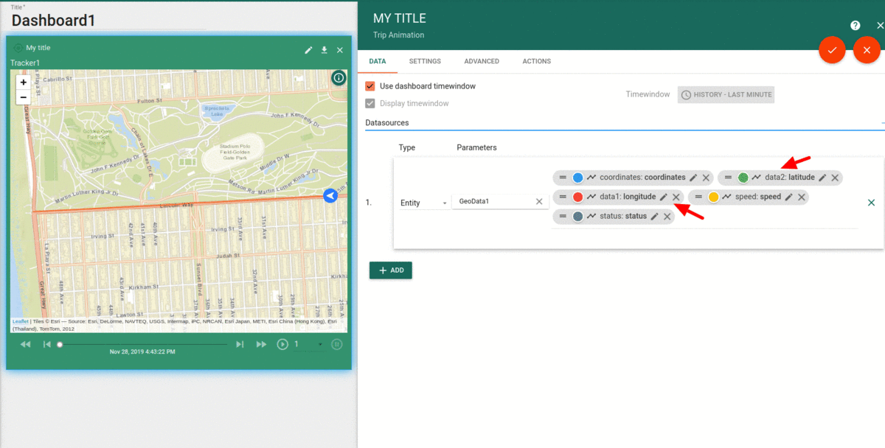885x448 pixels.
Task: Click the trip timeline slider handle
Action: 60,344
